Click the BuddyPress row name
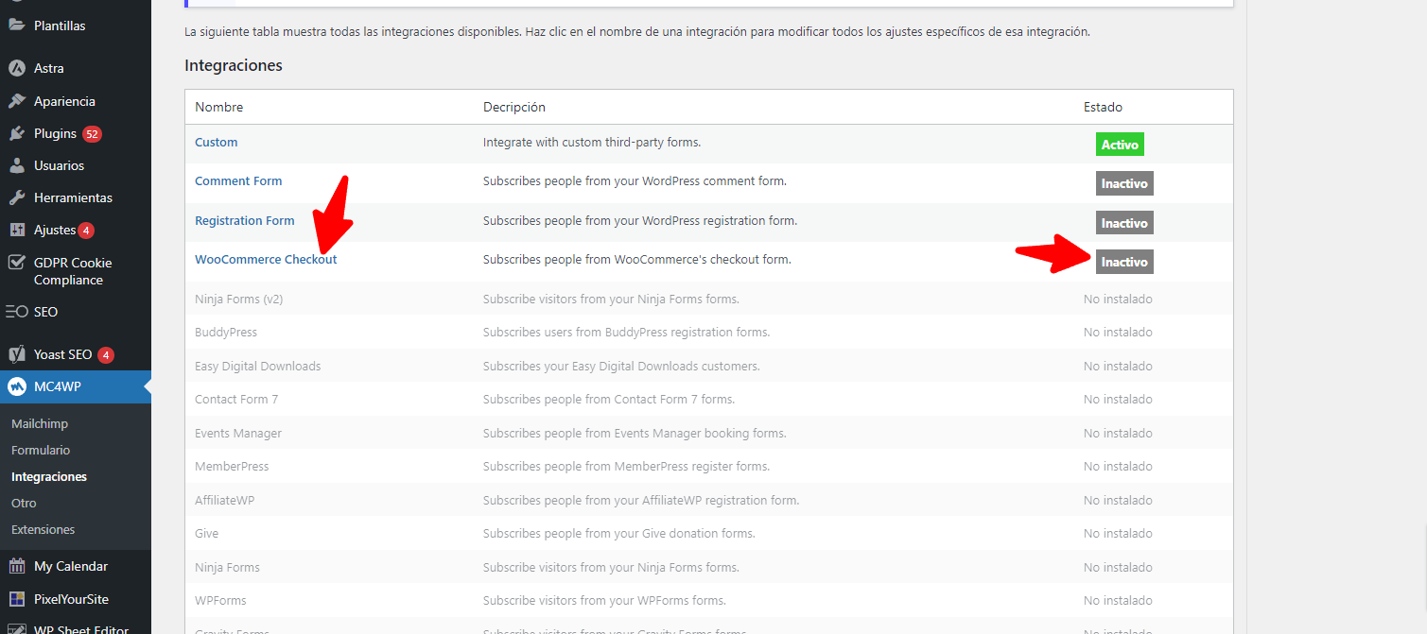 [x=226, y=332]
